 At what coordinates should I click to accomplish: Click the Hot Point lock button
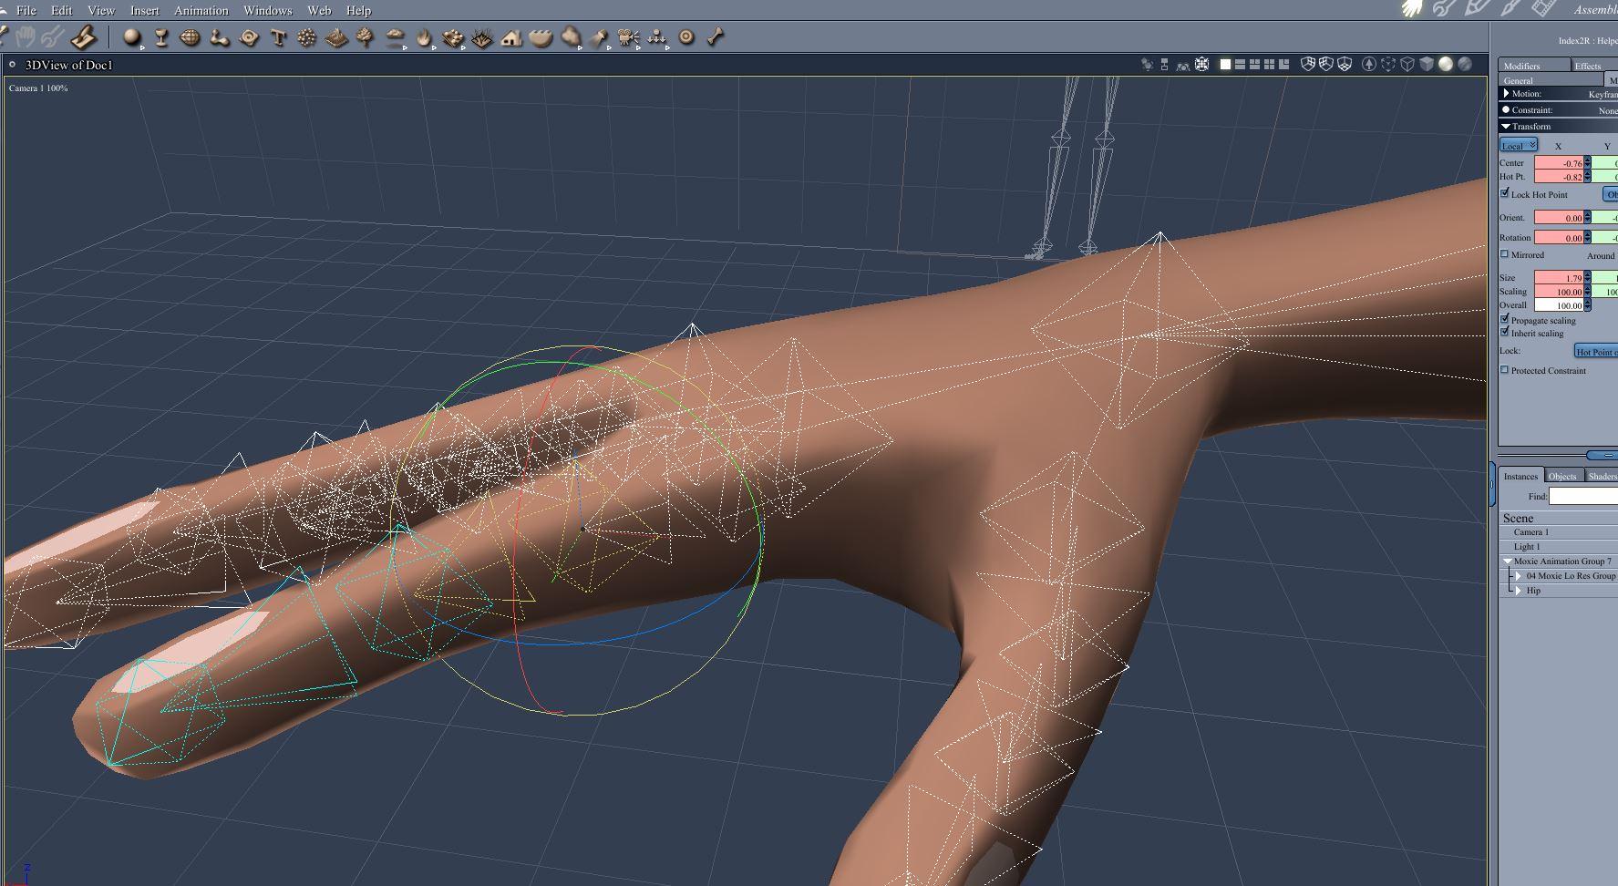(x=1596, y=351)
